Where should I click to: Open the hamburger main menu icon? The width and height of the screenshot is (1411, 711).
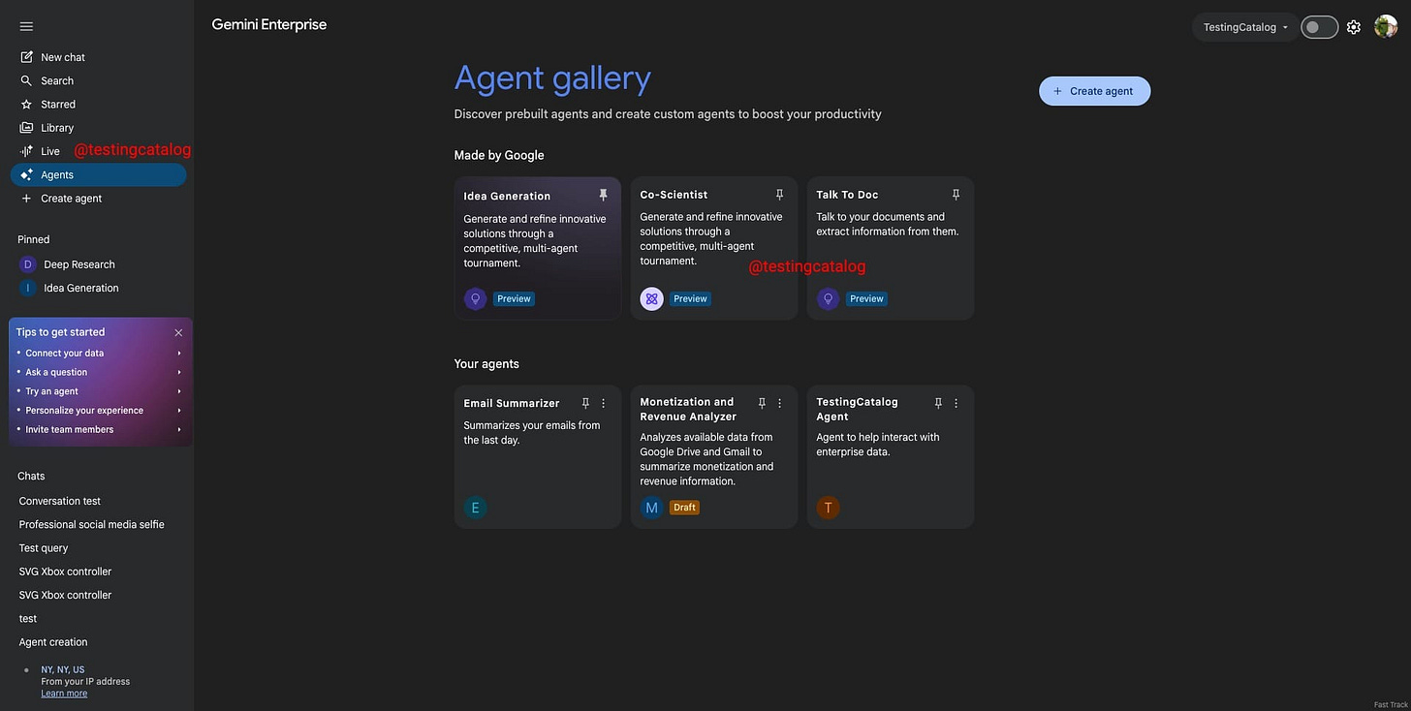tap(26, 26)
